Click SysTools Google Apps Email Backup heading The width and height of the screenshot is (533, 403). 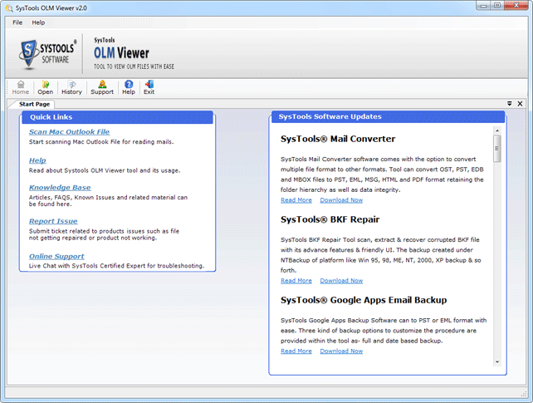[x=364, y=300]
